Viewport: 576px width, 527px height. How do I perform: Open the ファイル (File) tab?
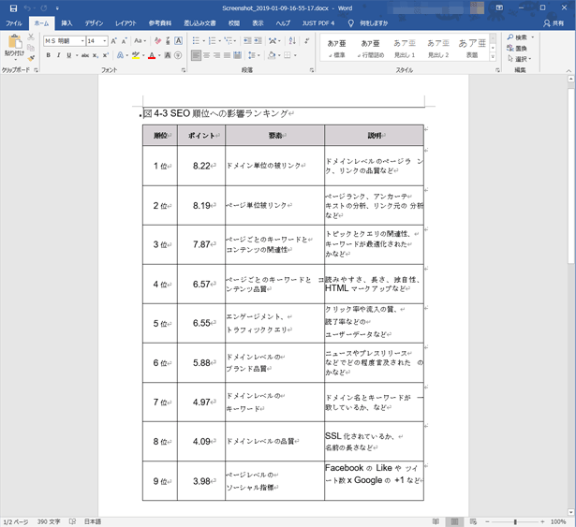(x=14, y=23)
